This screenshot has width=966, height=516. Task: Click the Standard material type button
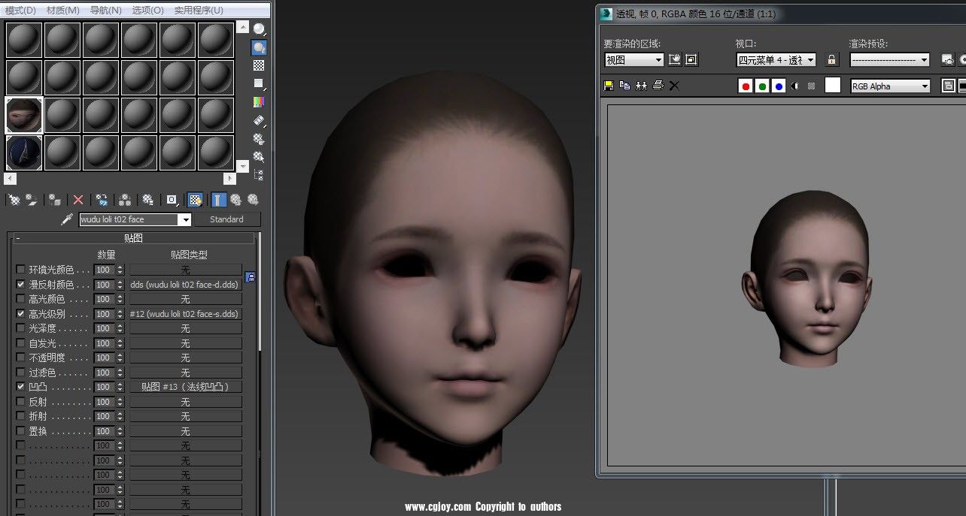[227, 219]
